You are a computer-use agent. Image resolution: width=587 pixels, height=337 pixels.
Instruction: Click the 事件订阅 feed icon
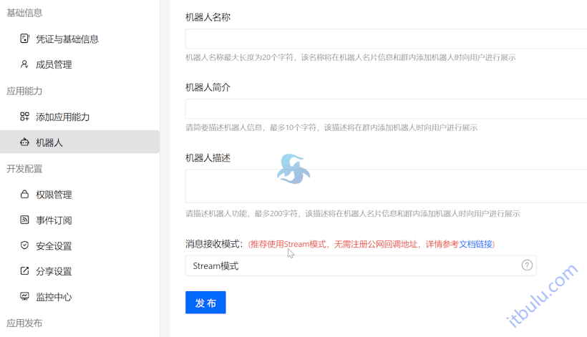[x=24, y=220]
